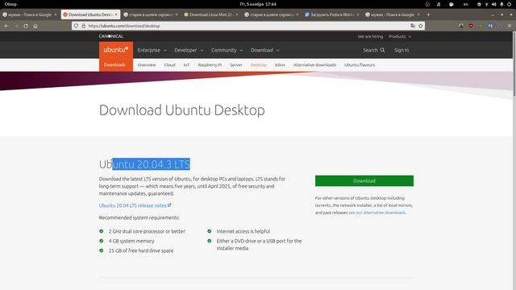Go to the Raspberry Pi downloads section
The width and height of the screenshot is (516, 290).
[x=210, y=64]
